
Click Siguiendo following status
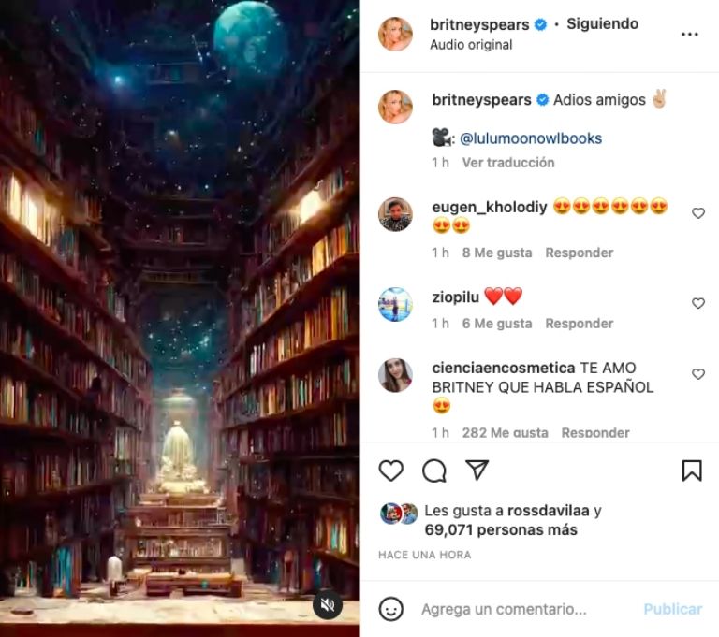(x=603, y=23)
